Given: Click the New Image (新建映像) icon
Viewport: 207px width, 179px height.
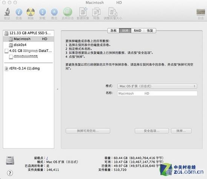Looking at the screenshot, I should click(x=83, y=12).
